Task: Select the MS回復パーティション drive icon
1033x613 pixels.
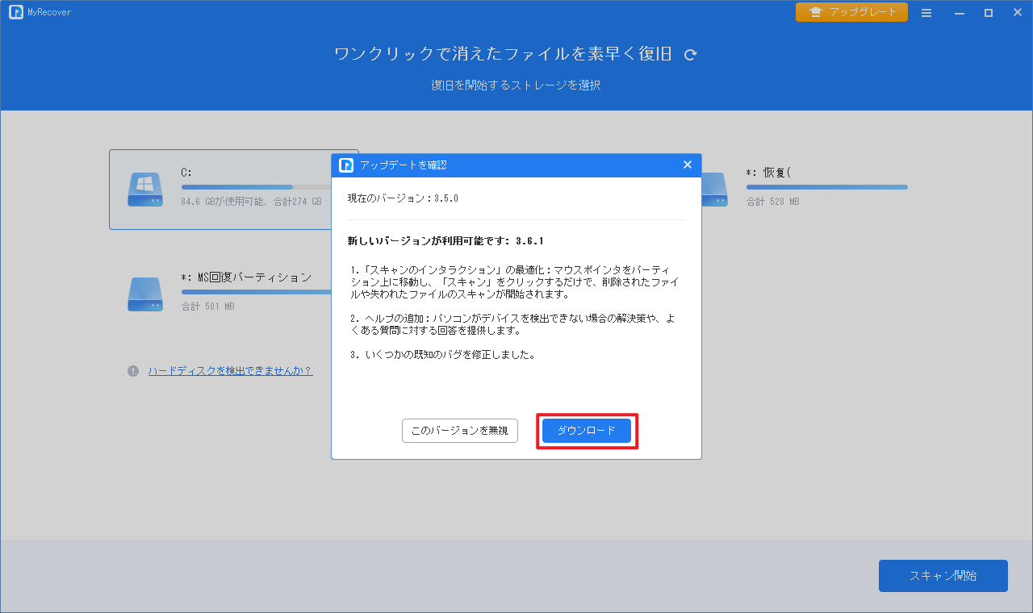Action: [145, 294]
